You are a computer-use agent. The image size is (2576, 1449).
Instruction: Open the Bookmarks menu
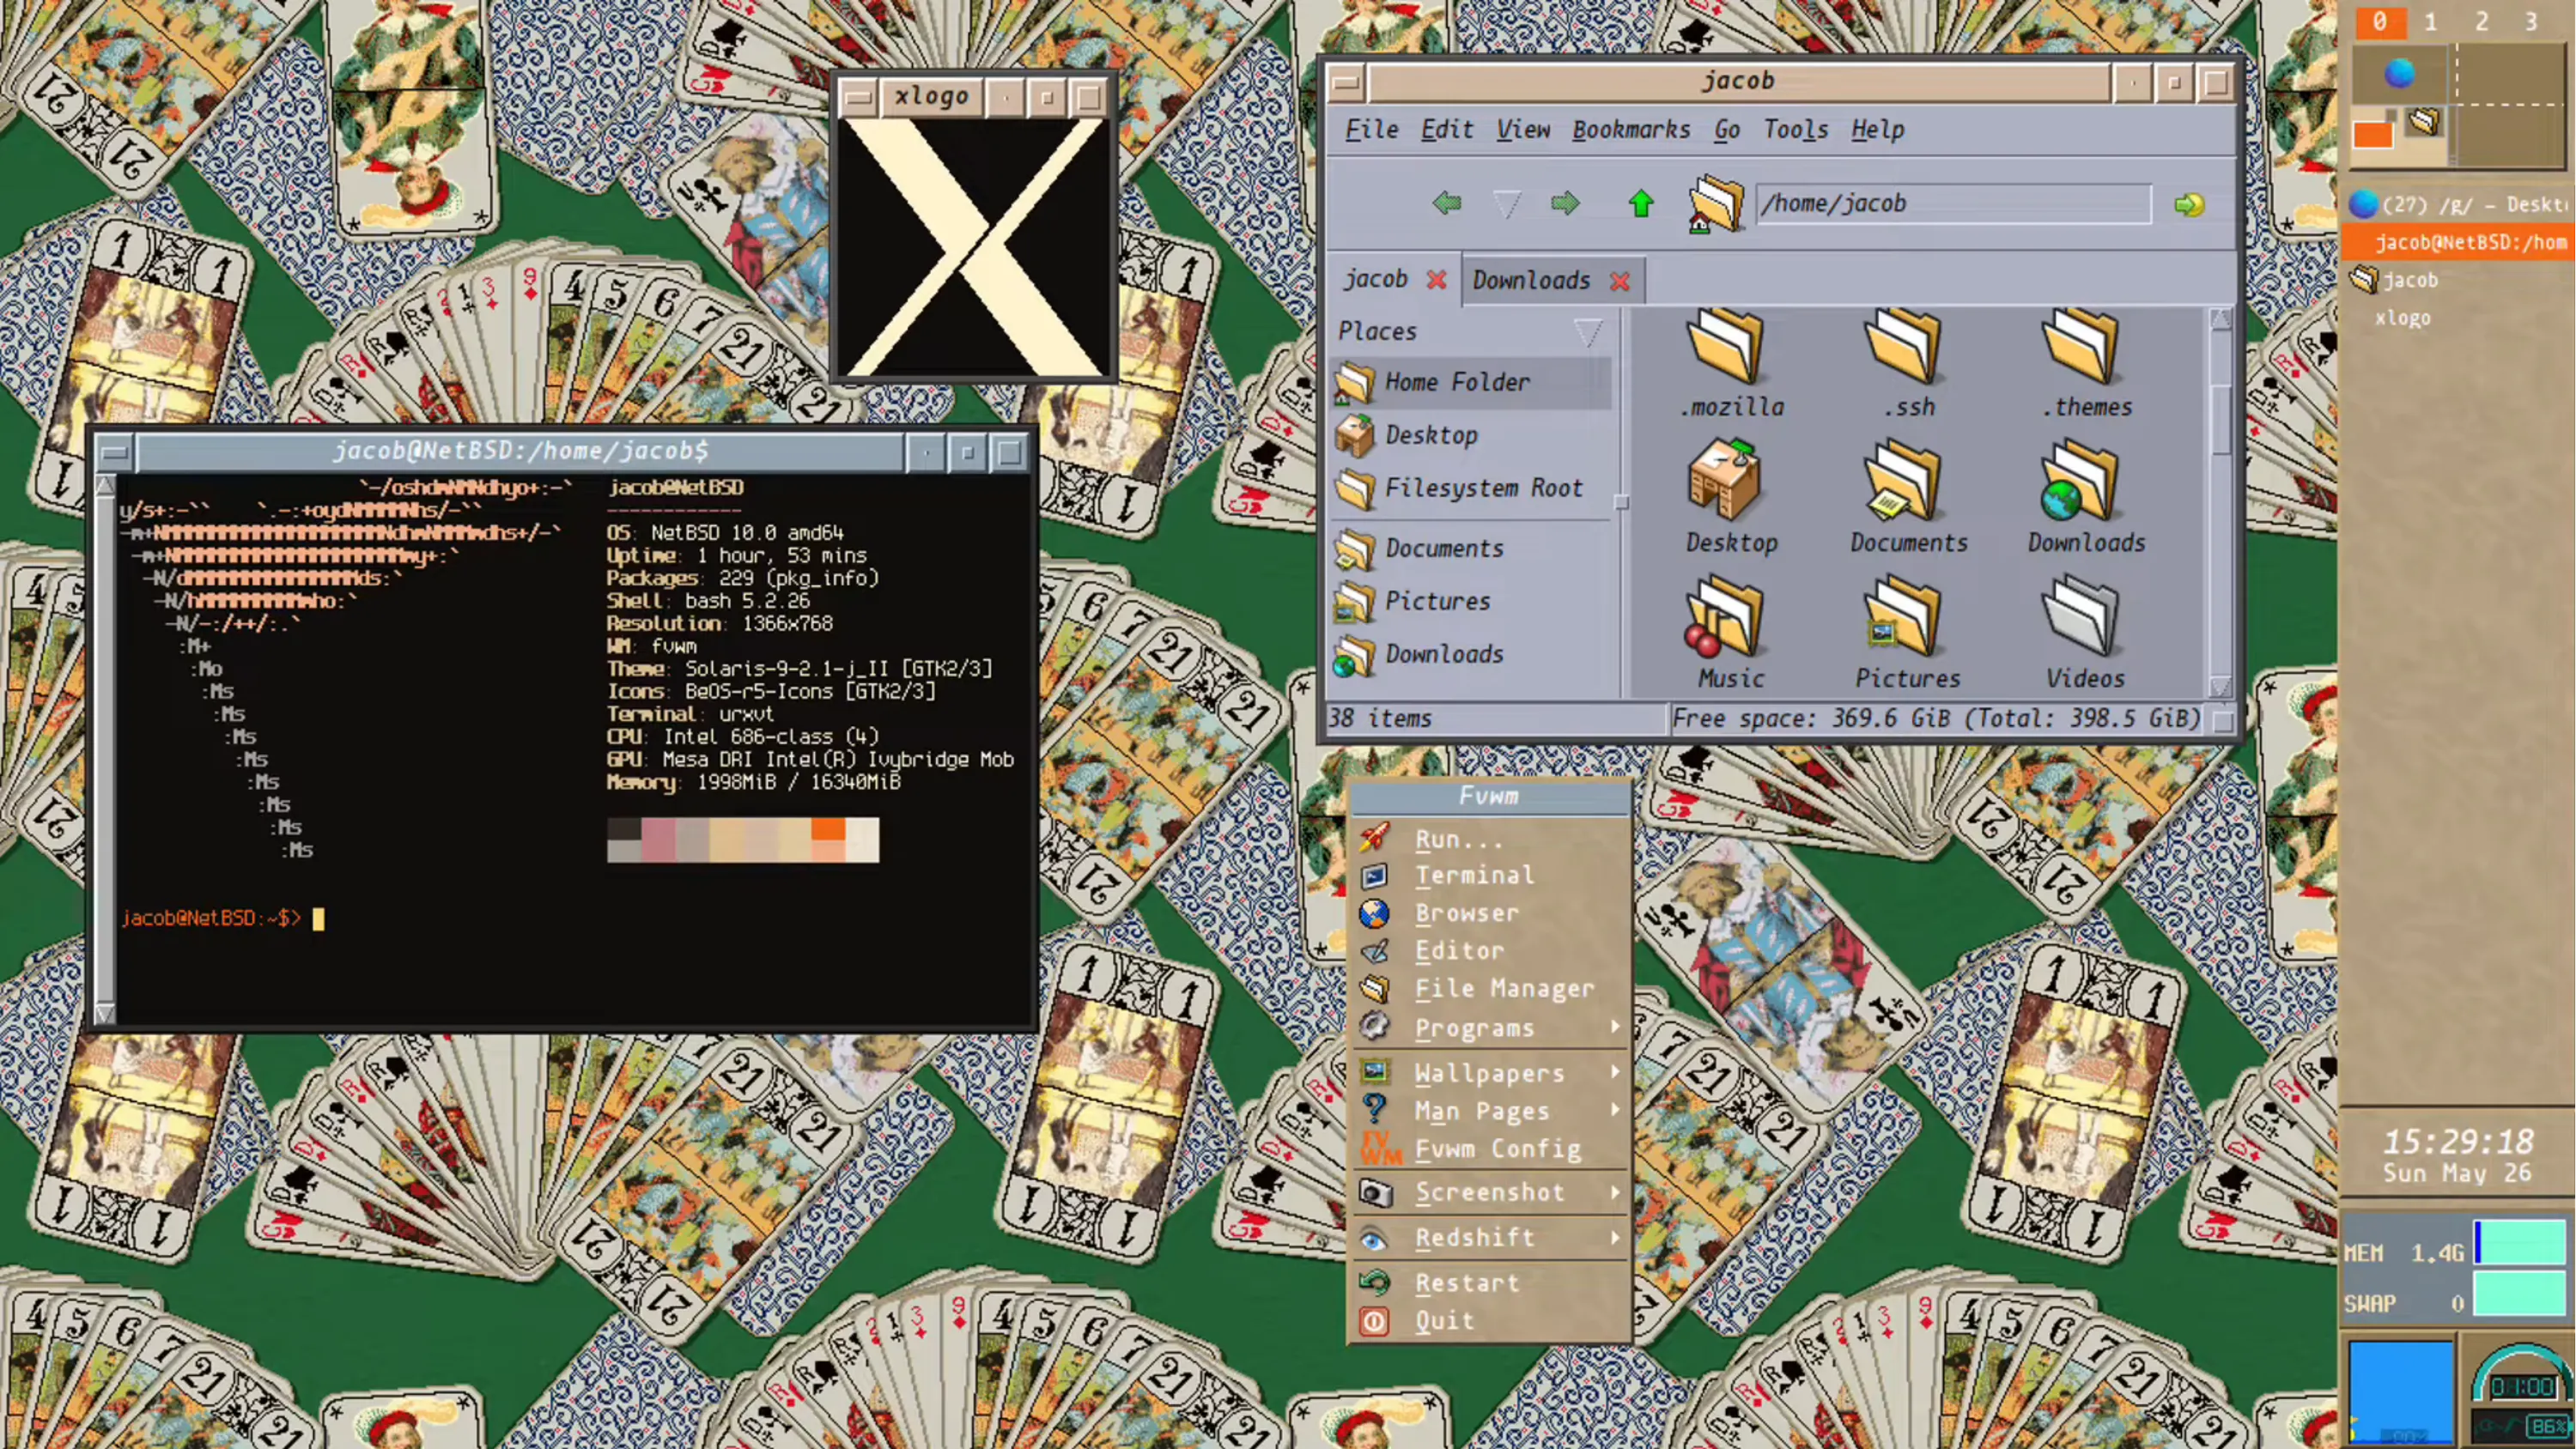(1630, 129)
